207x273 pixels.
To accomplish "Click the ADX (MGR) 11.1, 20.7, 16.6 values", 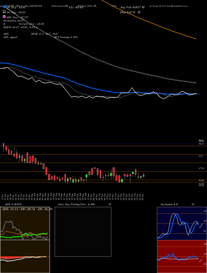I will click(x=44, y=34).
